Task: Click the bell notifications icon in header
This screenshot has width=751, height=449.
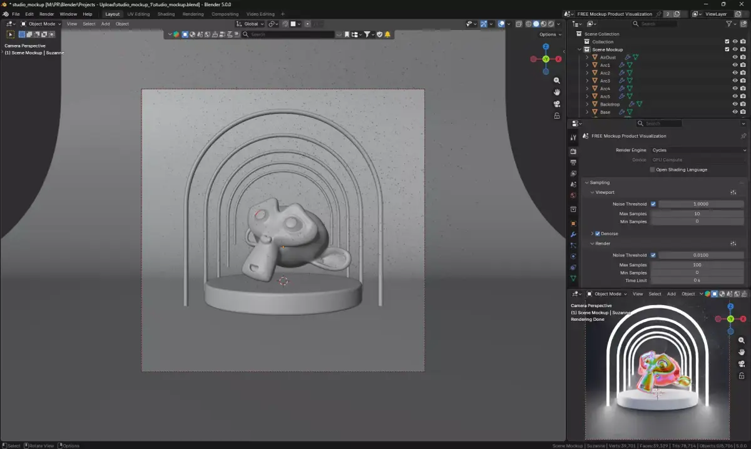Action: click(388, 34)
